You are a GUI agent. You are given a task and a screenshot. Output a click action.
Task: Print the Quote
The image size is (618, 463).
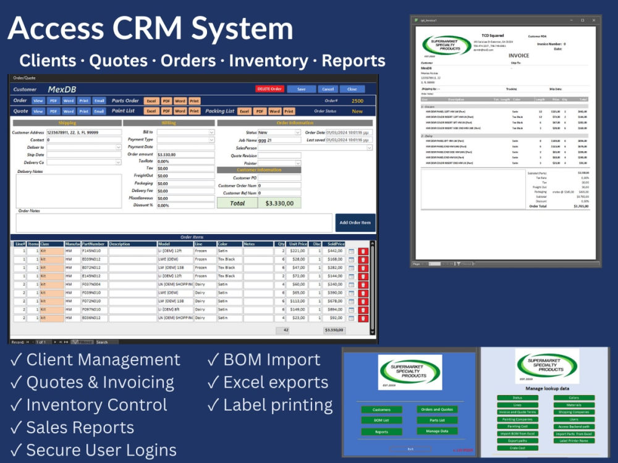click(x=83, y=111)
